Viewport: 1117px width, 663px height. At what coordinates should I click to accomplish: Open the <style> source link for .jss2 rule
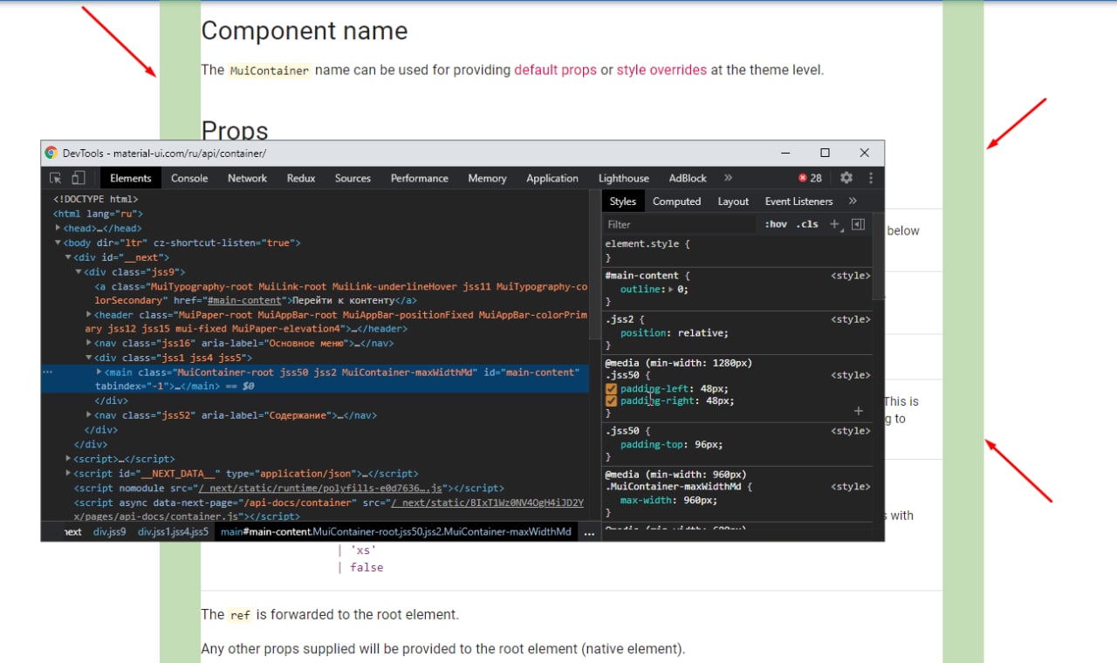pos(850,319)
